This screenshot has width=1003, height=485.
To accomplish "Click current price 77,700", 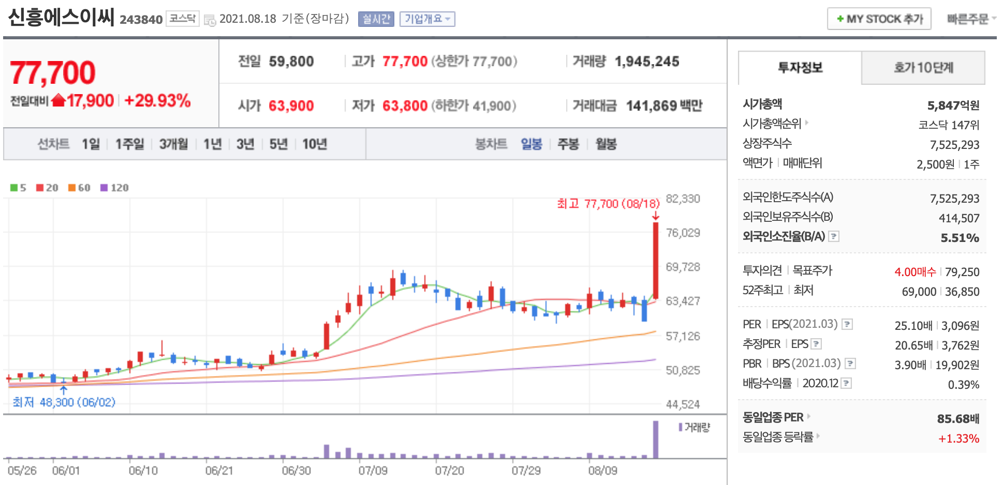I will coord(53,72).
